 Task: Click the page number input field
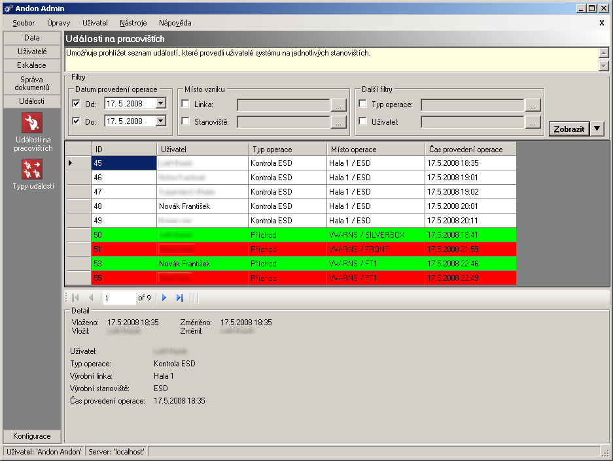119,298
